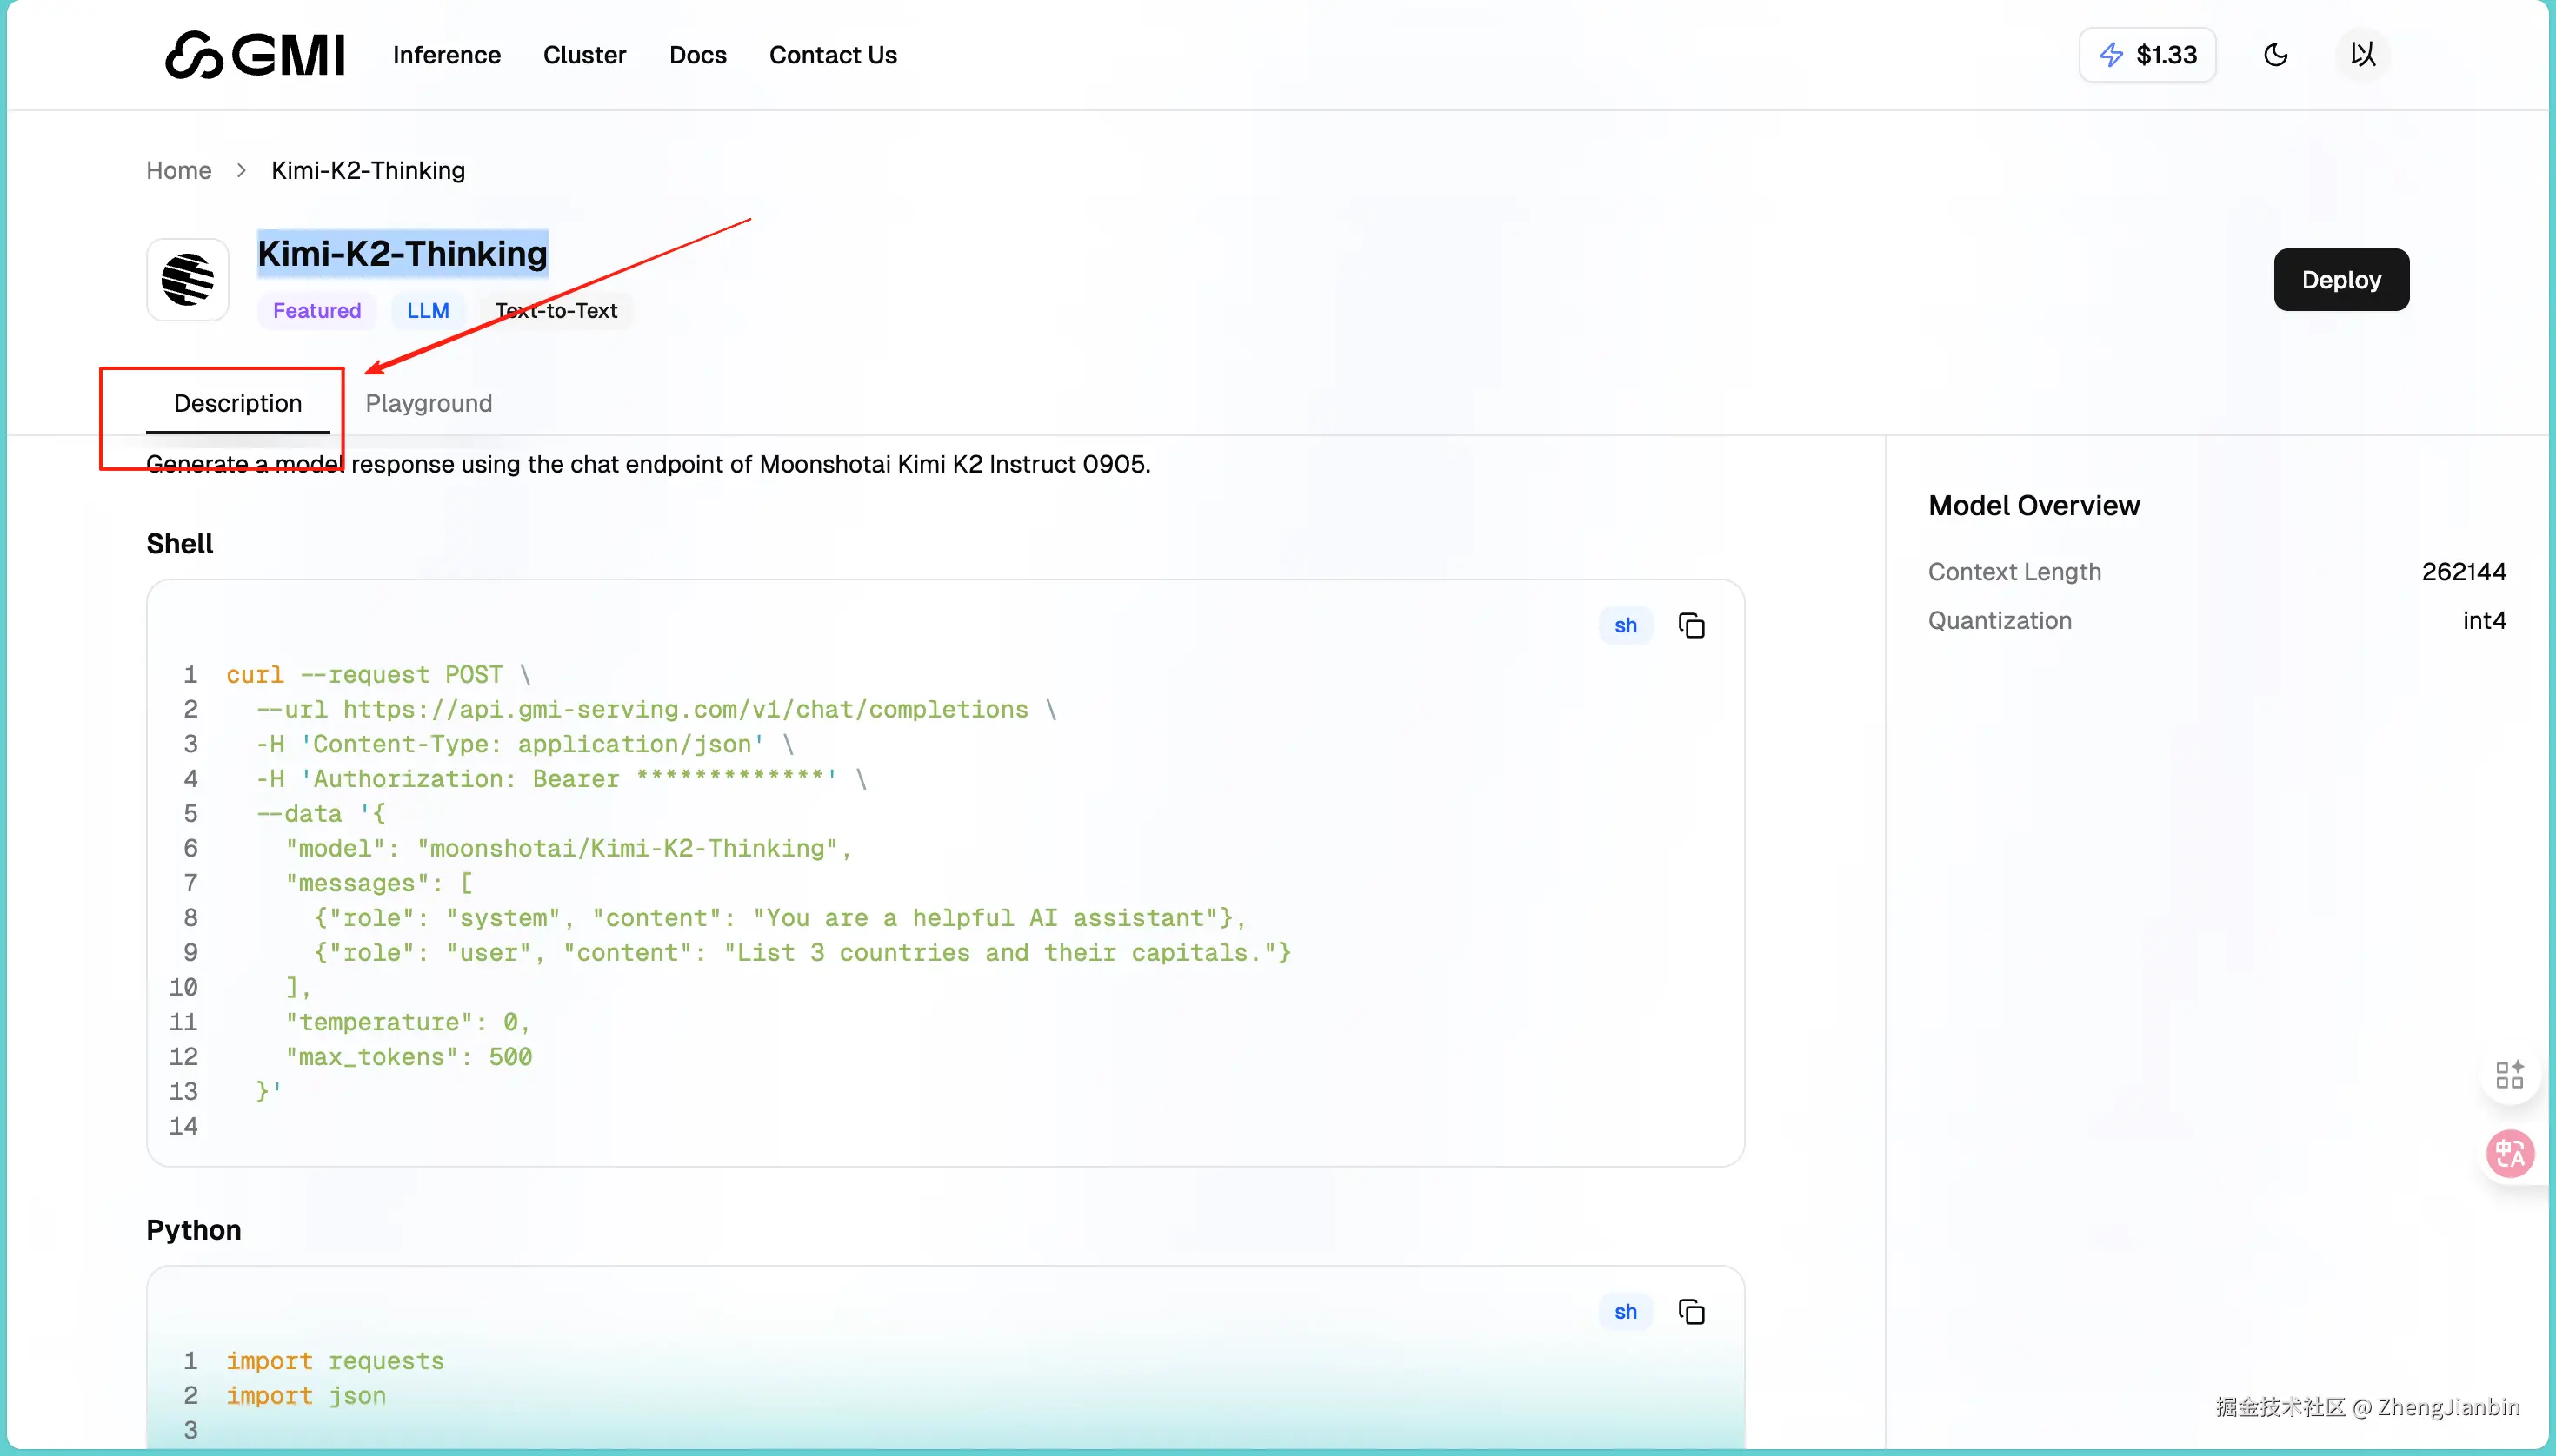Click the $1.33 credit balance button
The width and height of the screenshot is (2556, 1456).
click(x=2147, y=54)
